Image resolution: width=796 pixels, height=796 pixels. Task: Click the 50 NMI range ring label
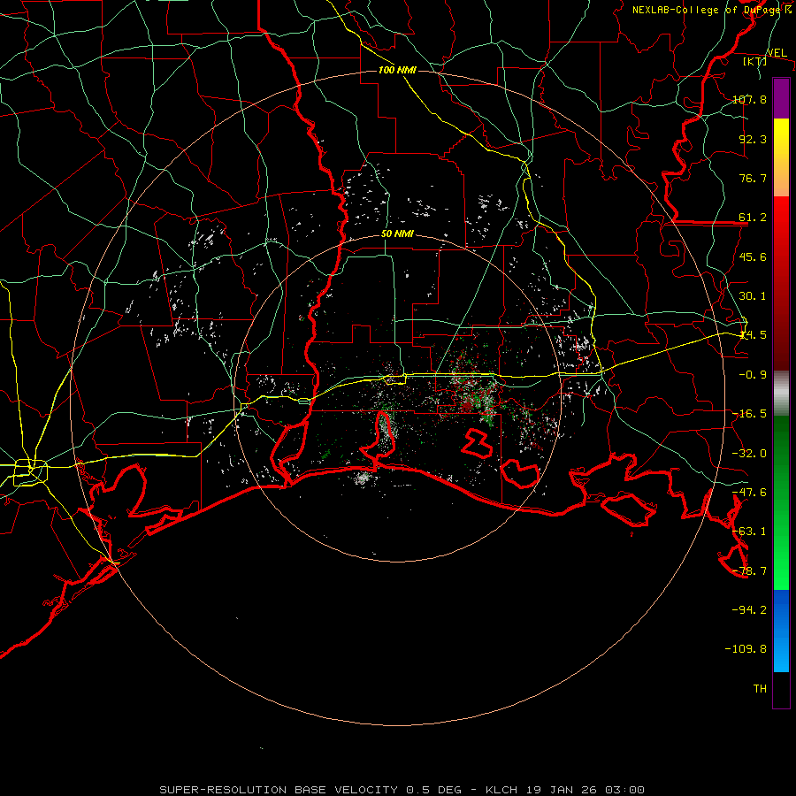[397, 234]
